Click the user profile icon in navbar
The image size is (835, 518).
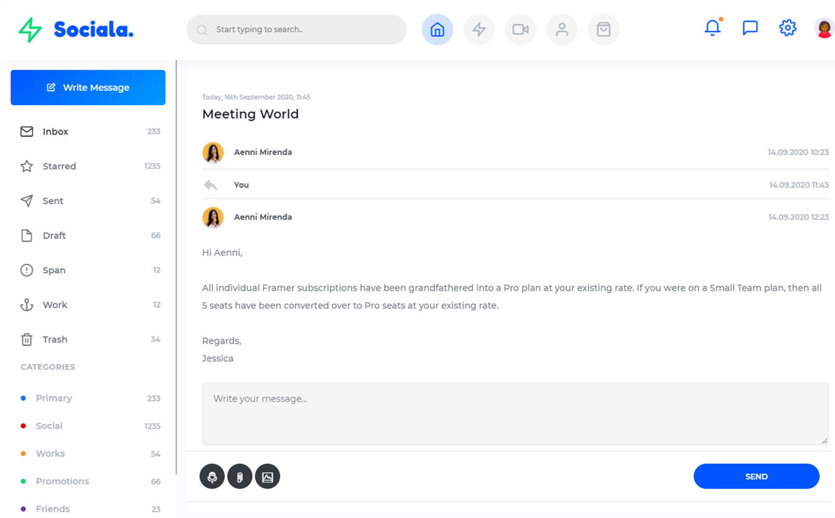click(562, 29)
